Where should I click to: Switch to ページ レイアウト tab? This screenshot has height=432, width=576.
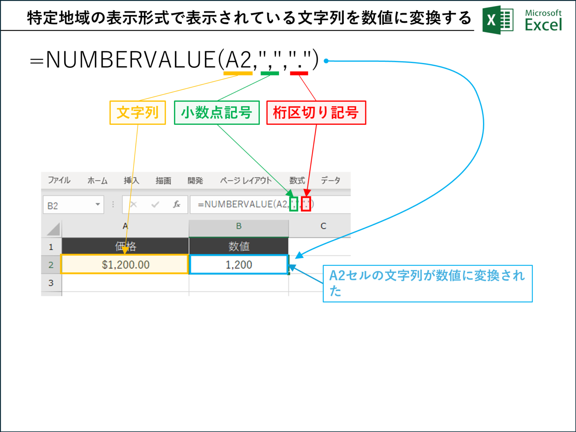coord(246,181)
